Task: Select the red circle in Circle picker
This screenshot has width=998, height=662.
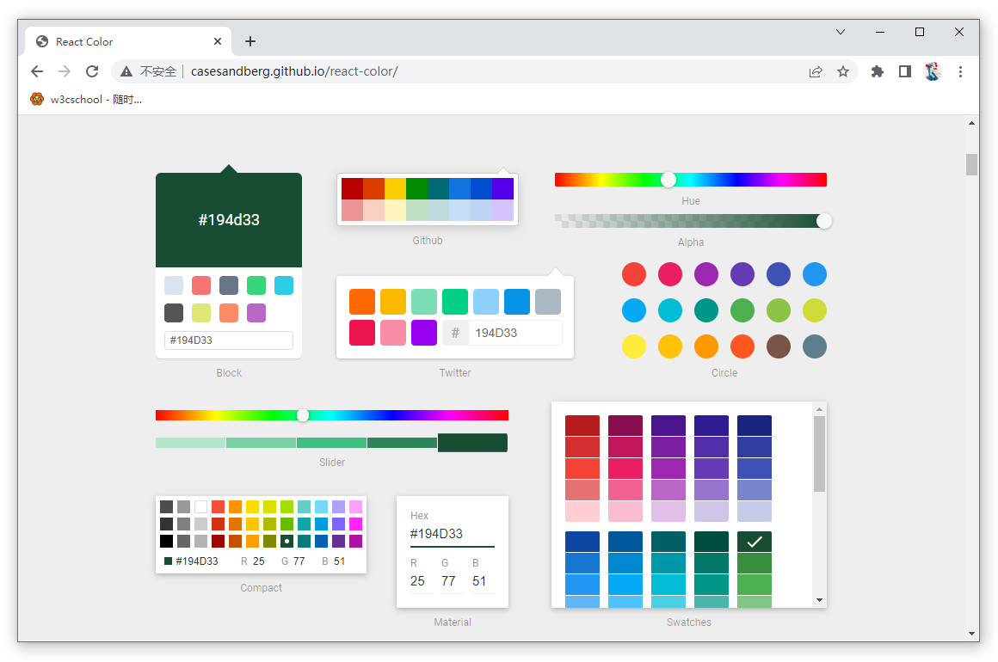Action: pos(634,274)
